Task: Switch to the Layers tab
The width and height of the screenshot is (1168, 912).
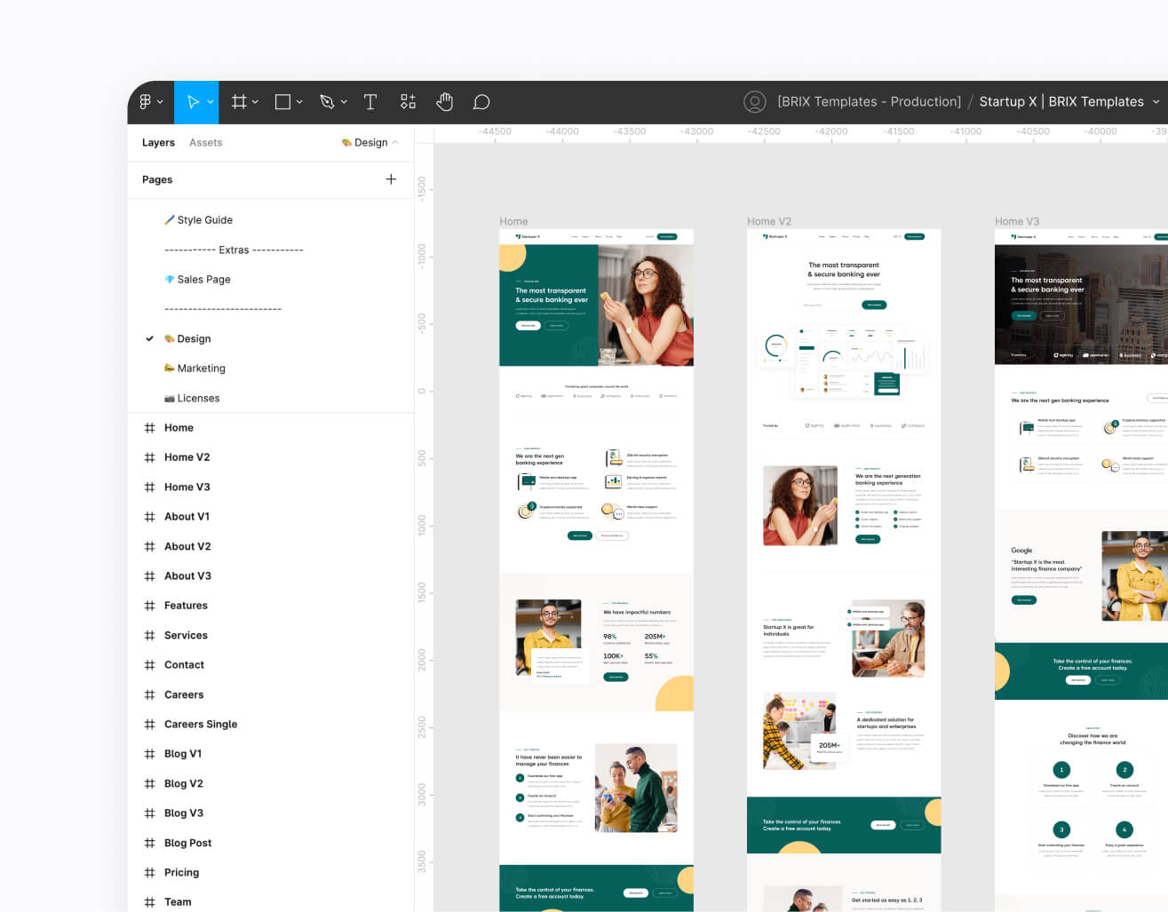Action: point(158,142)
